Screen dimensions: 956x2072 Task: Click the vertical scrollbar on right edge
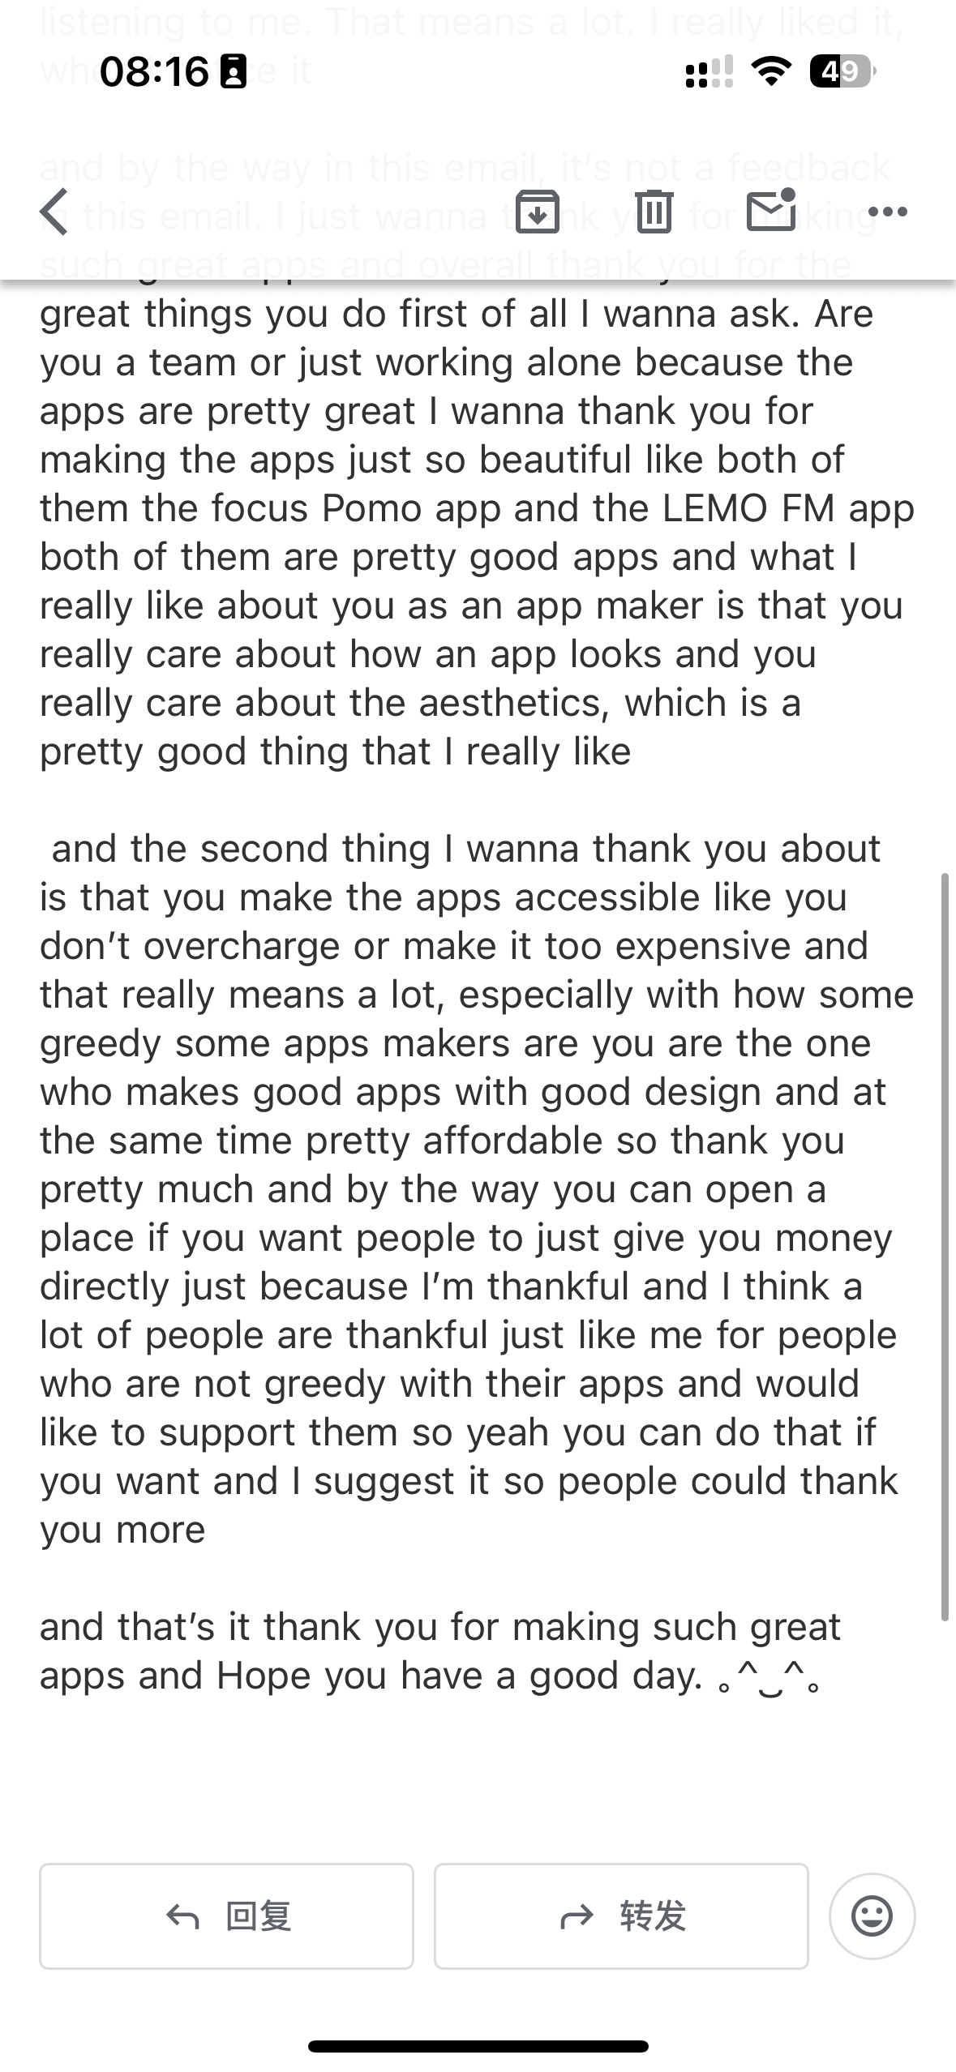(x=945, y=1246)
